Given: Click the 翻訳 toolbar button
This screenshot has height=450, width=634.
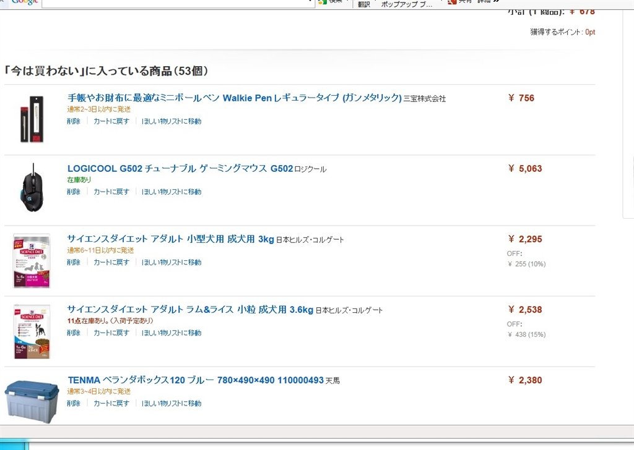Looking at the screenshot, I should pyautogui.click(x=364, y=4).
